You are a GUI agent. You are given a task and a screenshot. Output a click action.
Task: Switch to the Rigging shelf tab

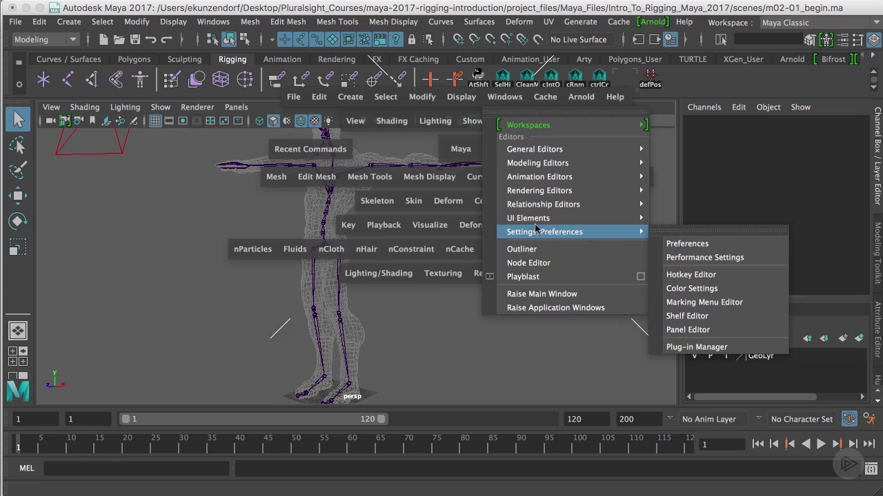click(232, 59)
